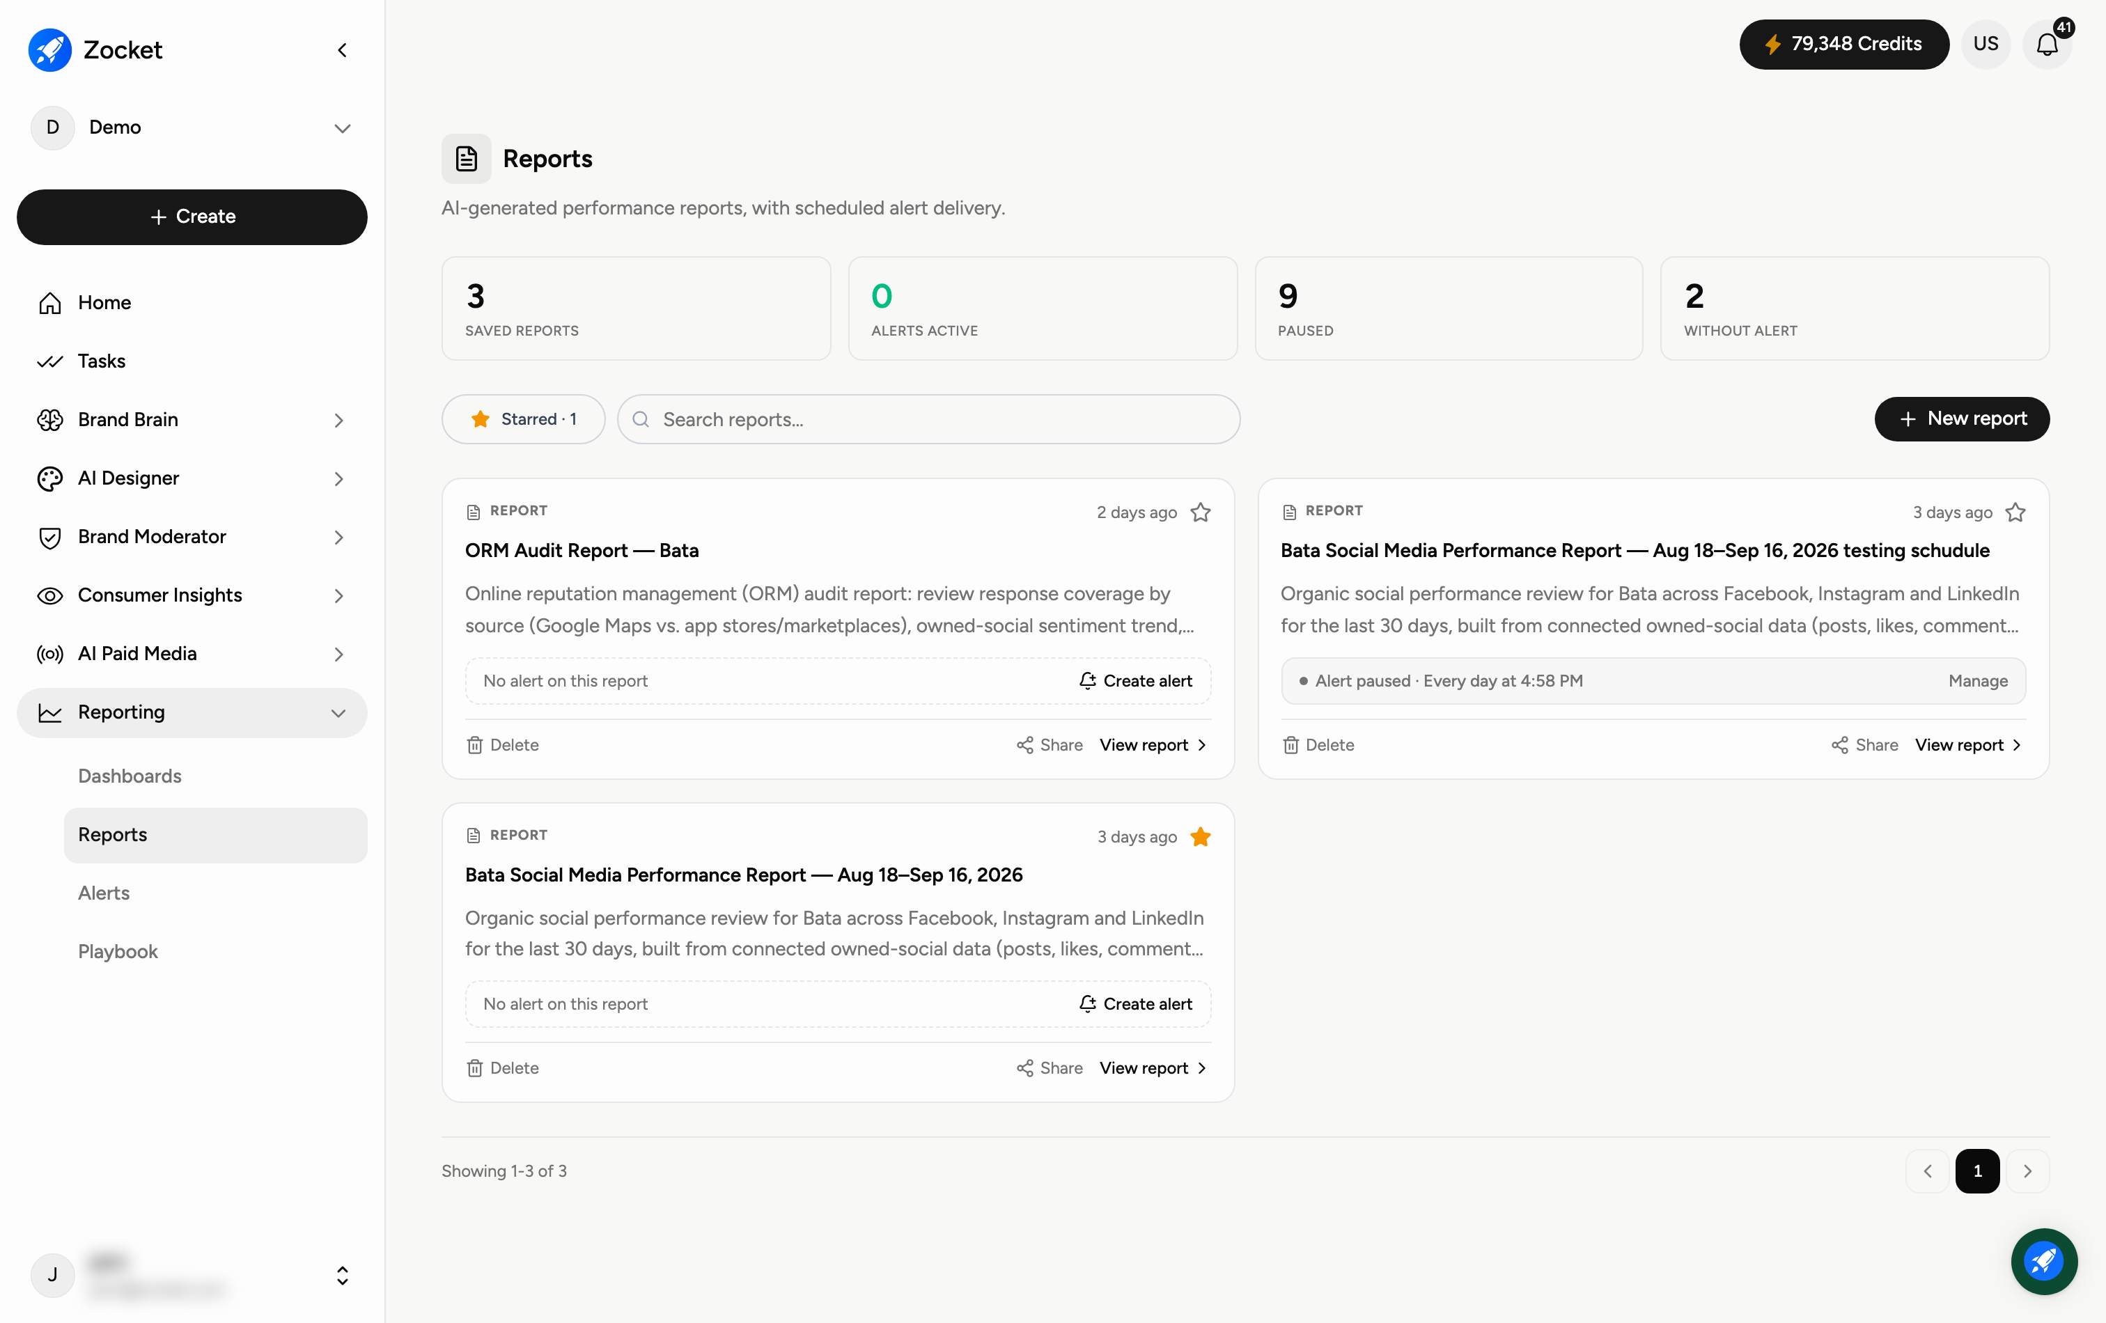
Task: Collapse the Reporting section
Action: click(338, 714)
